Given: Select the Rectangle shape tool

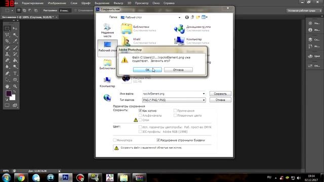Looking at the screenshot, I should [15, 80].
